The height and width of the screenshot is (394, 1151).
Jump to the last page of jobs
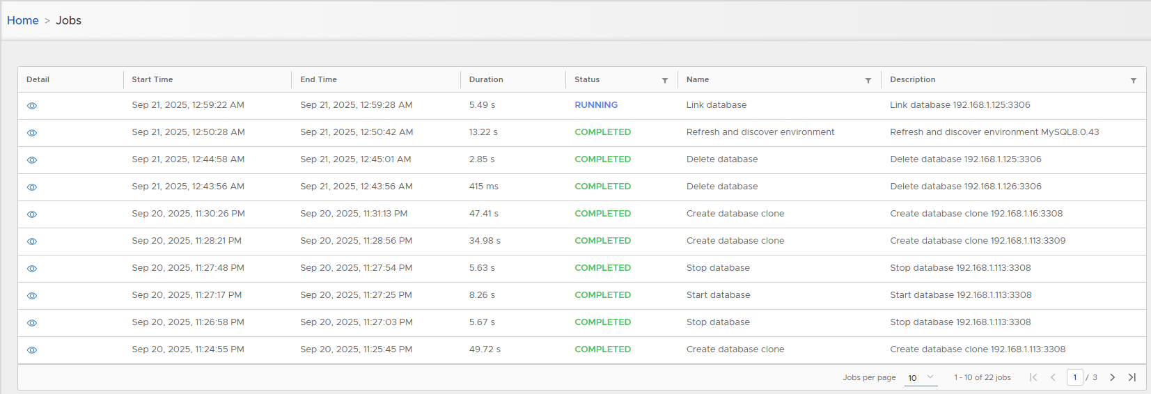(1132, 377)
